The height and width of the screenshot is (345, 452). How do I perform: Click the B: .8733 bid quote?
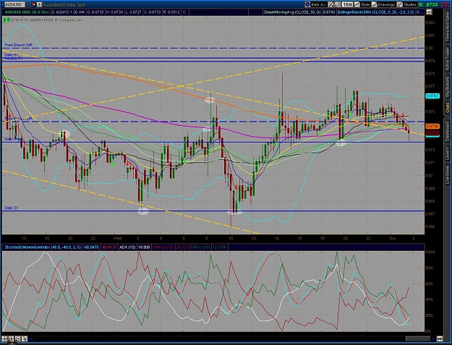pyautogui.click(x=428, y=4)
